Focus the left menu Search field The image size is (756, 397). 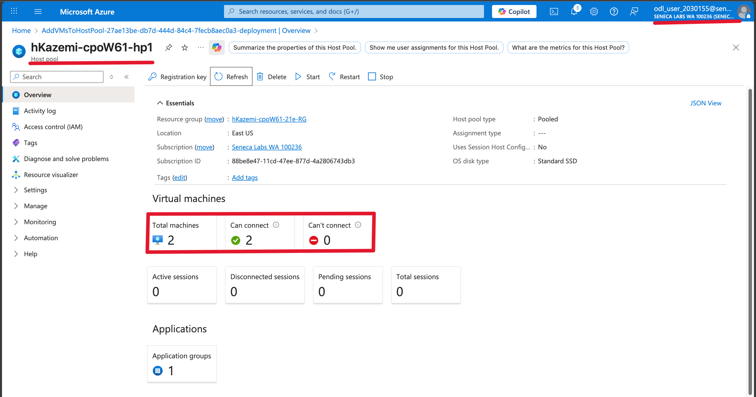[x=57, y=77]
